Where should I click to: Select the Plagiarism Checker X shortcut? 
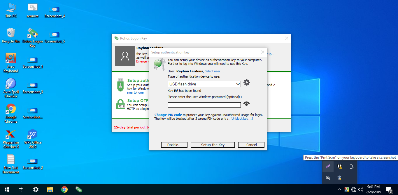point(11,139)
